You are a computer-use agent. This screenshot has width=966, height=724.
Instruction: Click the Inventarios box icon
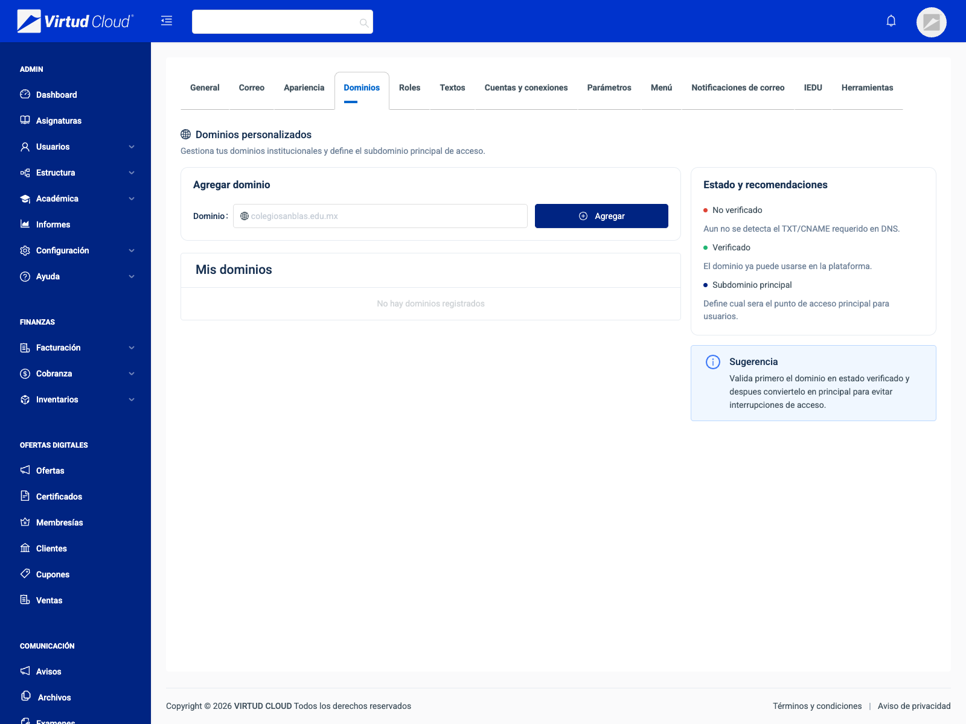click(25, 399)
